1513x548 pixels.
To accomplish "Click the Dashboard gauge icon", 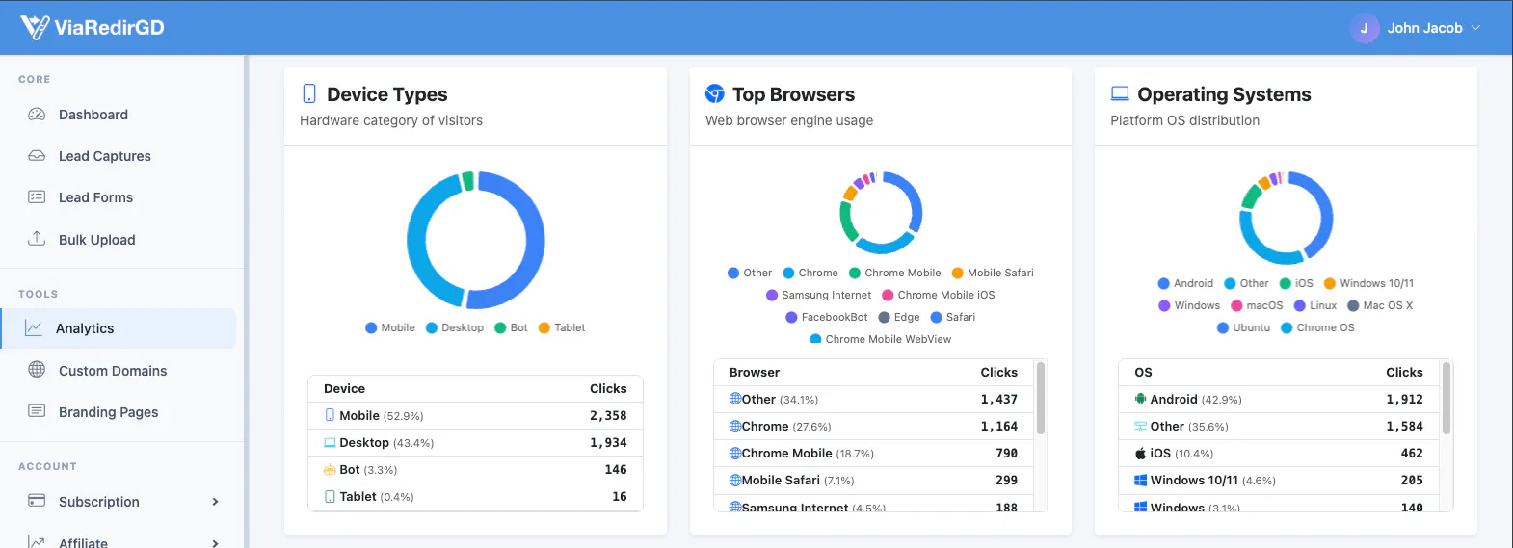I will tap(37, 115).
